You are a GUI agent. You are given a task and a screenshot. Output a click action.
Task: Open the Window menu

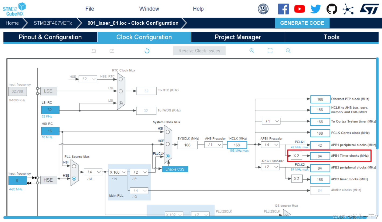[x=149, y=9]
